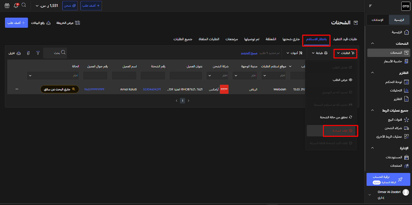Expand Omar Al-Zaabri user menu
The height and width of the screenshot is (205, 412).
pyautogui.click(x=370, y=195)
